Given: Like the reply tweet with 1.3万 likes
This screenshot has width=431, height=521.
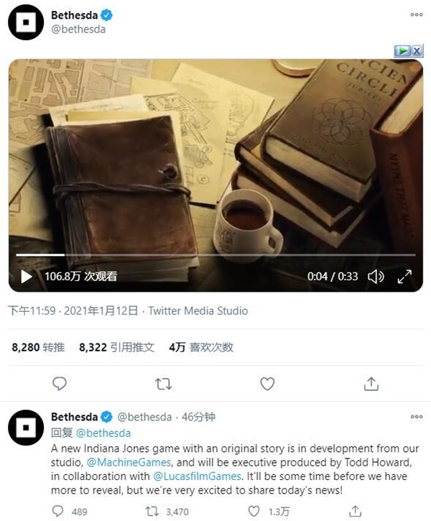Looking at the screenshot, I should (x=254, y=512).
